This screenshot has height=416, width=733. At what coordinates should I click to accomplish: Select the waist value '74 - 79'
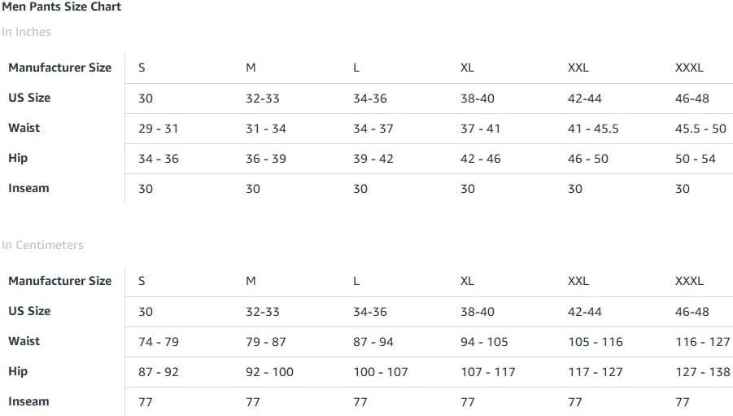click(x=159, y=342)
